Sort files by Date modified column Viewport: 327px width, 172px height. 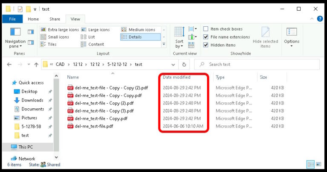177,77
